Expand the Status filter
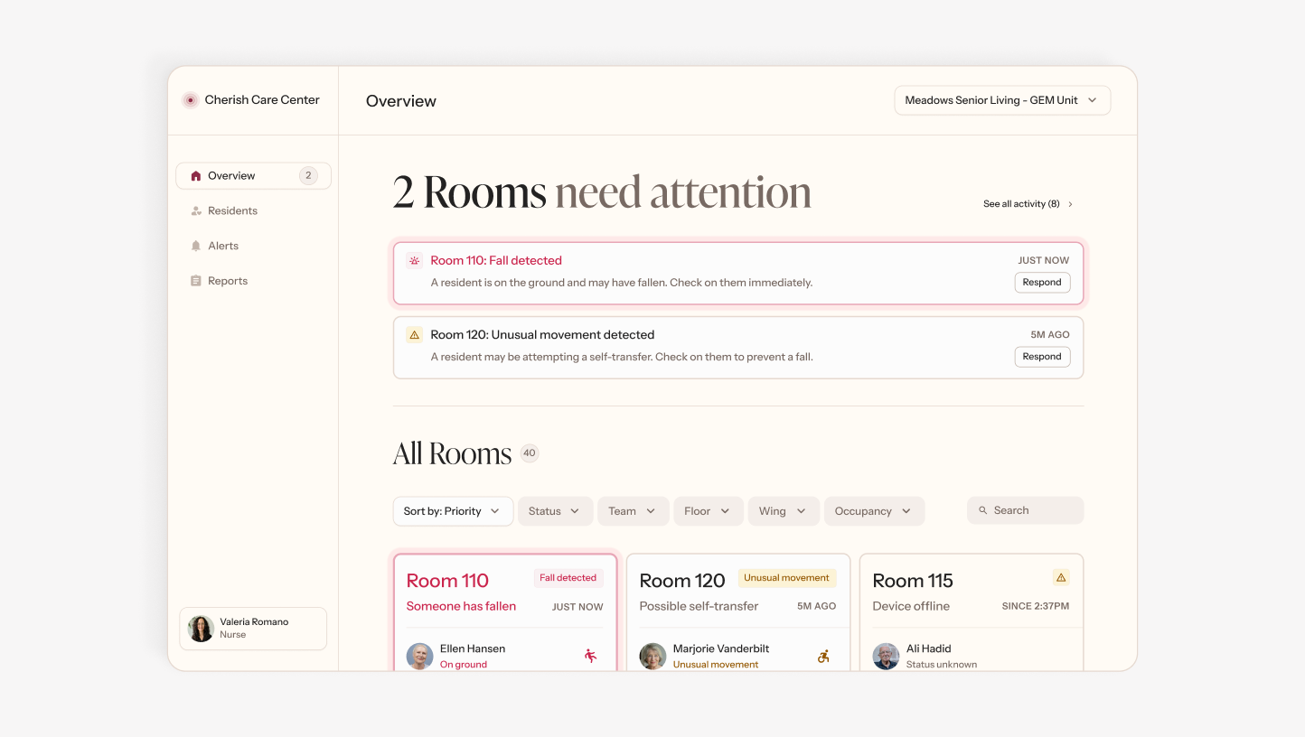Screen dimensions: 1305x737 pos(555,511)
